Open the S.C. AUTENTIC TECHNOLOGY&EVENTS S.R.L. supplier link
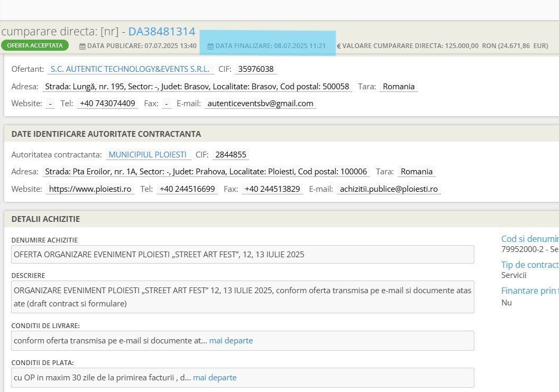This screenshot has height=392, width=559. 130,69
